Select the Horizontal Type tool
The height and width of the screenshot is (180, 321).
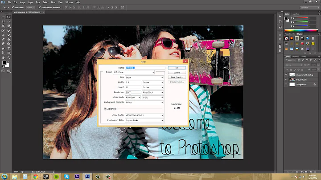(x=8, y=49)
